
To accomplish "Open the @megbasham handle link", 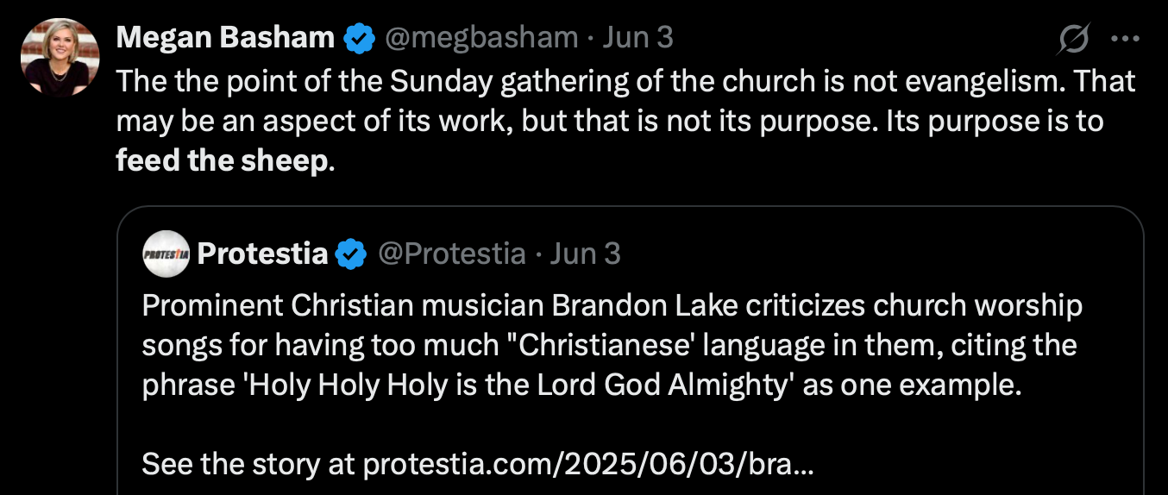I will (x=480, y=38).
